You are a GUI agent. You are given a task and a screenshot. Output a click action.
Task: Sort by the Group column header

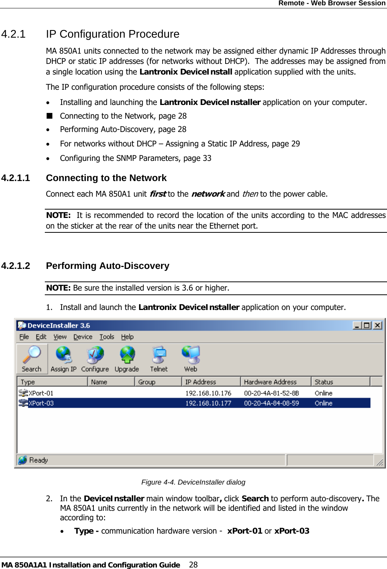coord(158,381)
